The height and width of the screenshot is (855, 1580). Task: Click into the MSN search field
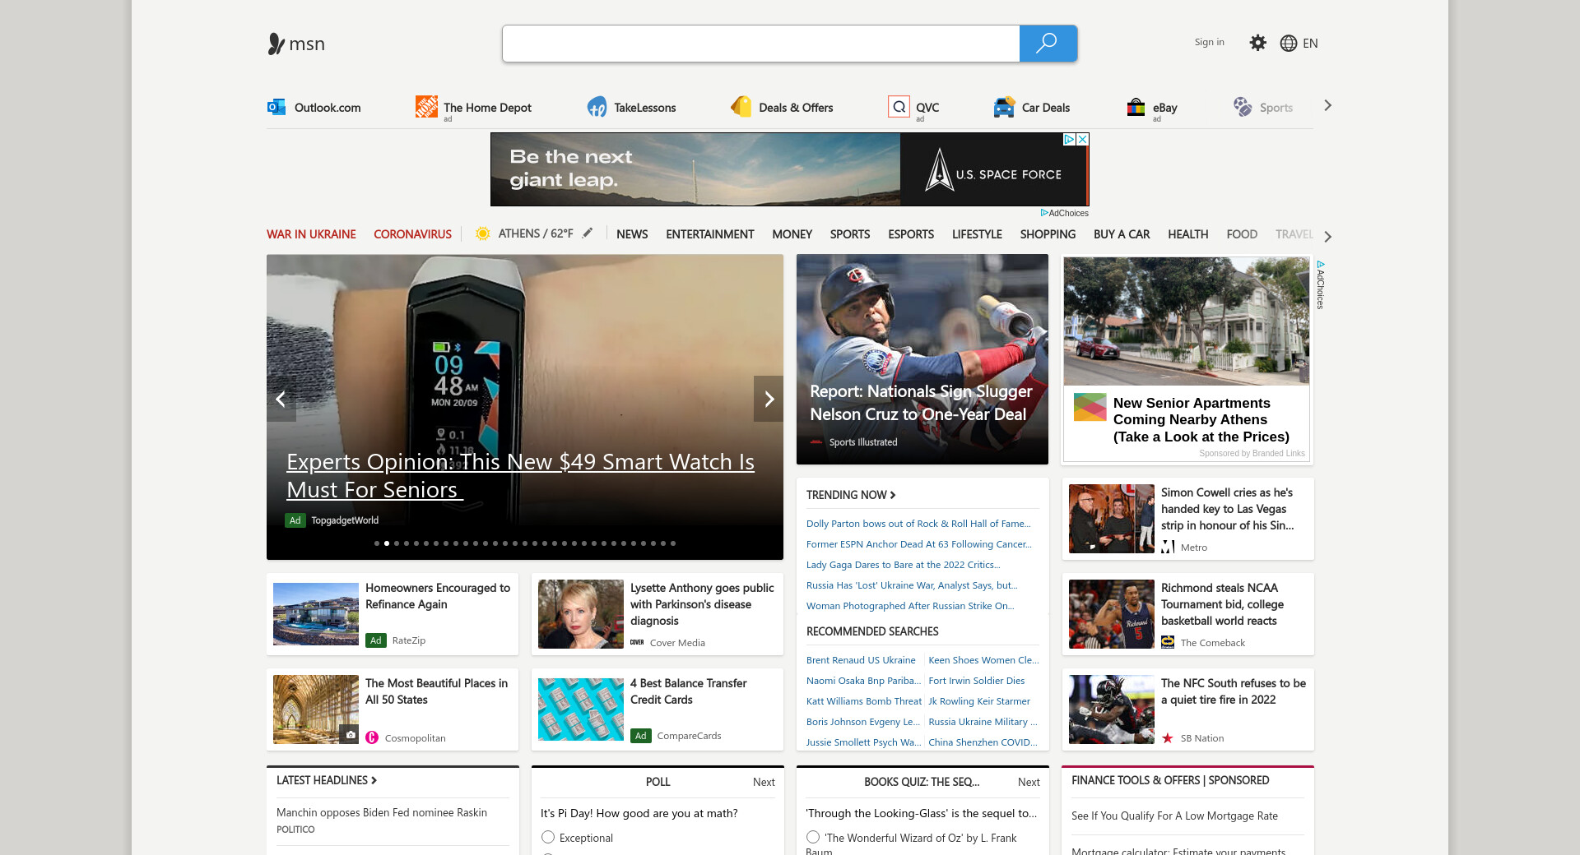760,44
